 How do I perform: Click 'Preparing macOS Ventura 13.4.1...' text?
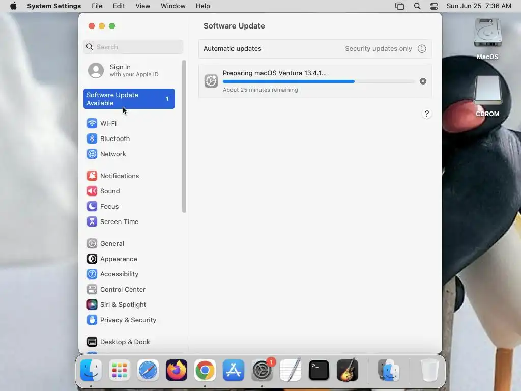(x=274, y=73)
